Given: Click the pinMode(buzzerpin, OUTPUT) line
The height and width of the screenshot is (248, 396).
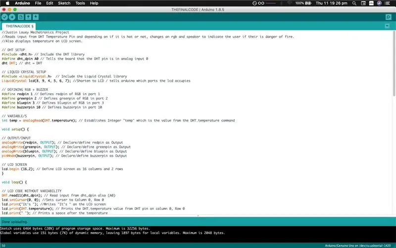Looking at the screenshot, I should tap(64, 156).
